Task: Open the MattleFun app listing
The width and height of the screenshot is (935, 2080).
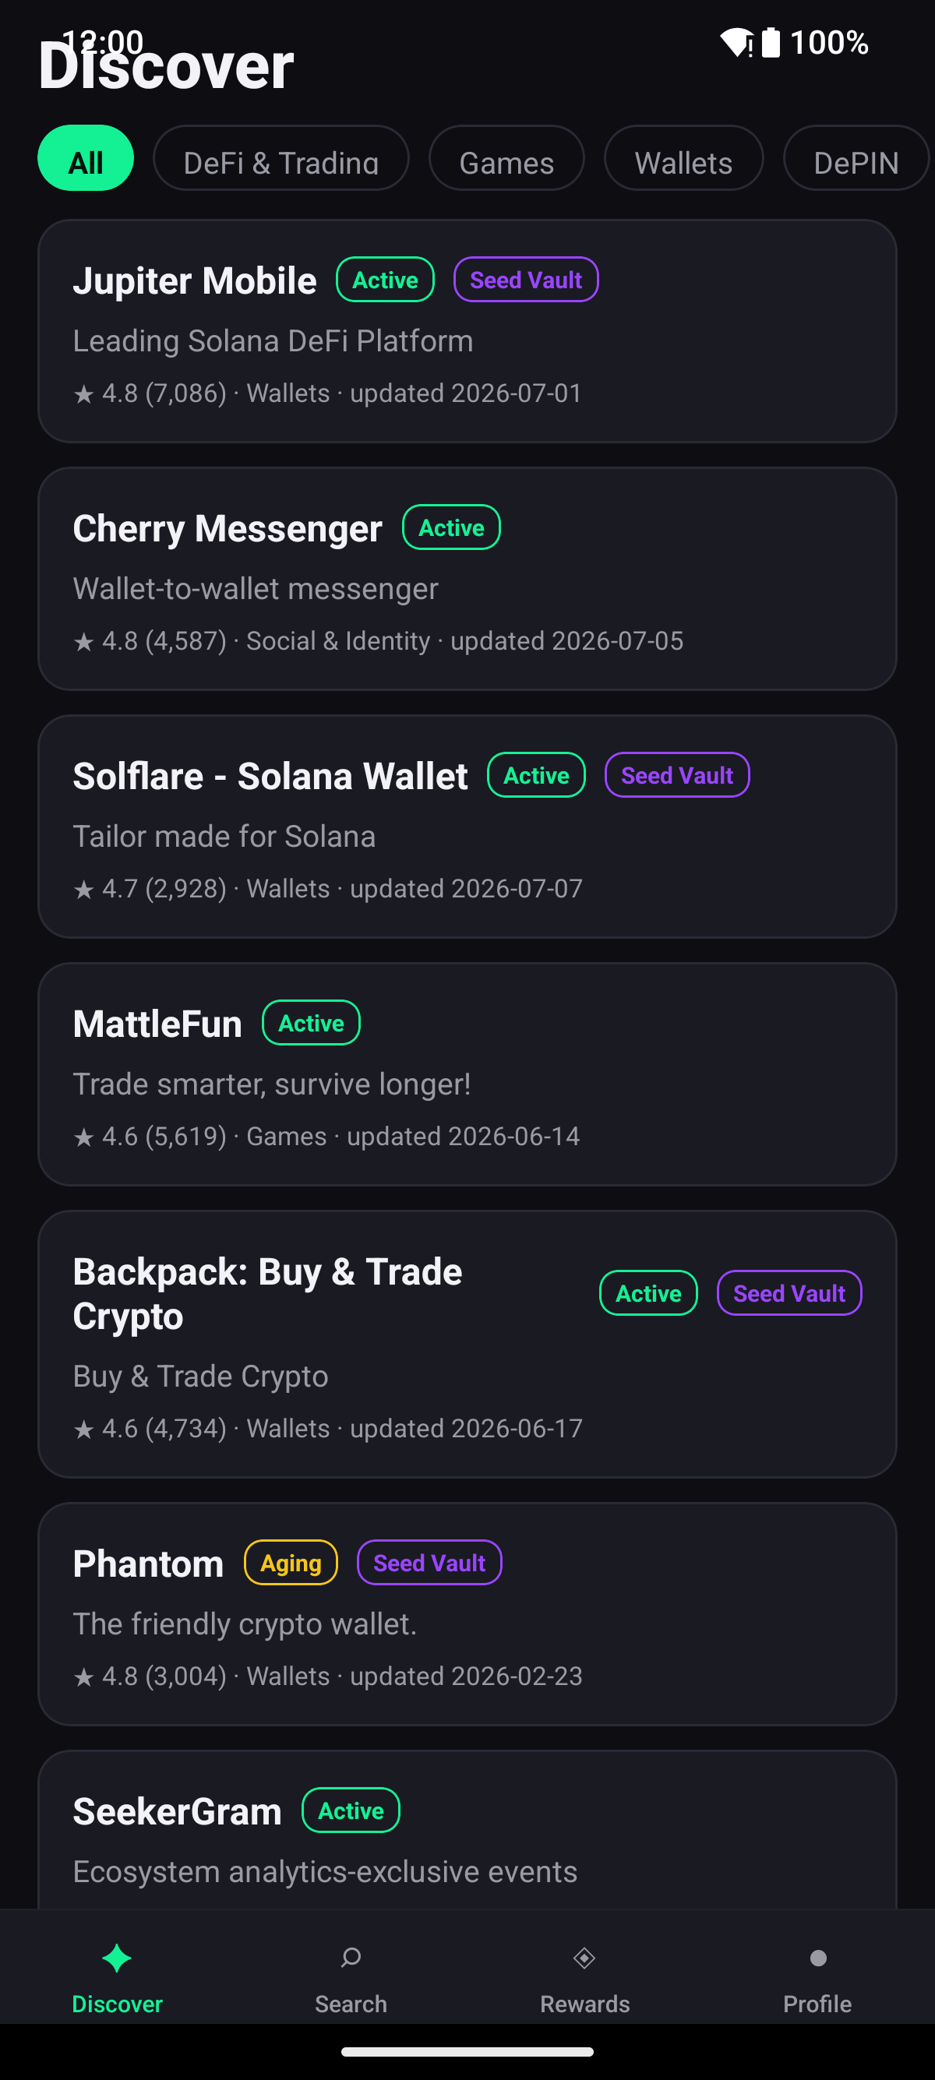Action: click(467, 1075)
